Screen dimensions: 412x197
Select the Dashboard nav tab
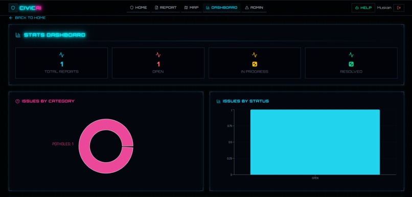coord(221,8)
